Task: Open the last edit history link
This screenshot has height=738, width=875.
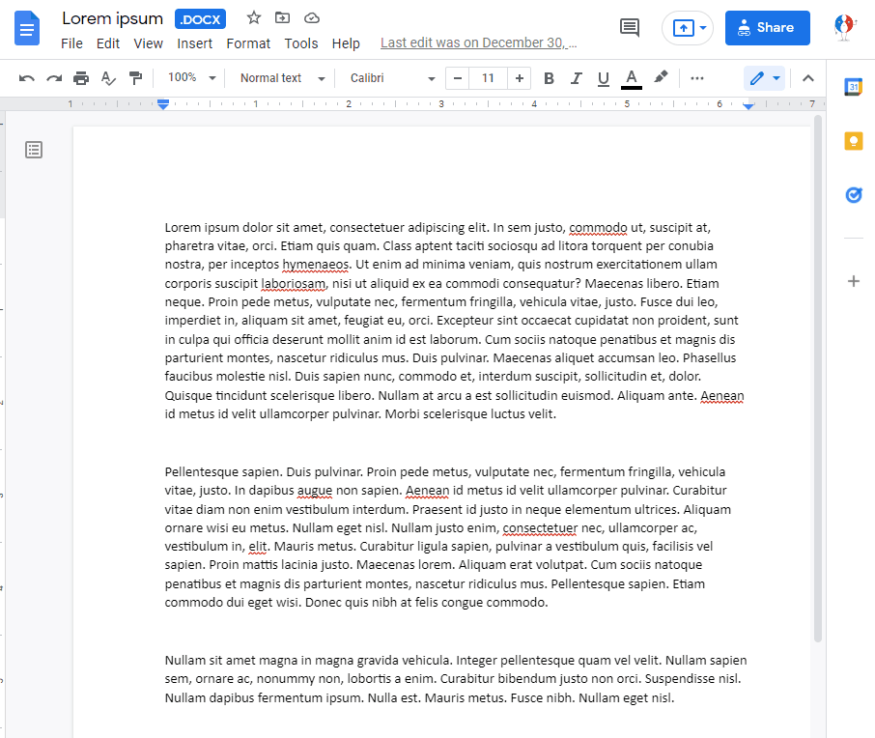Action: tap(478, 43)
